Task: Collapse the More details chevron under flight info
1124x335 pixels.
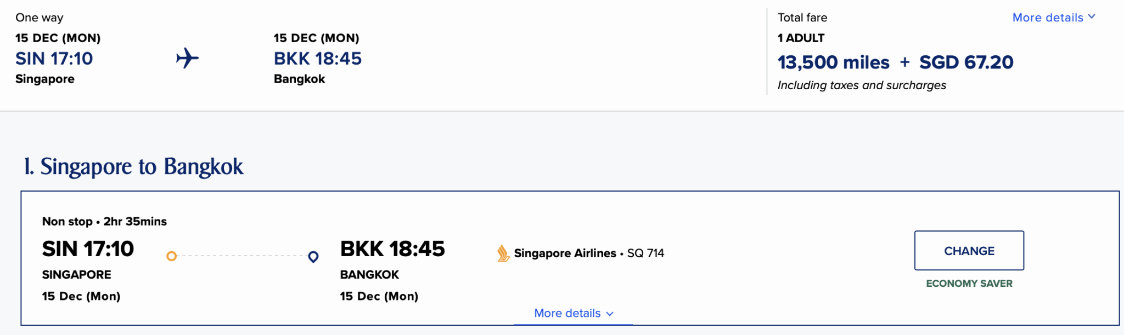Action: tap(609, 314)
